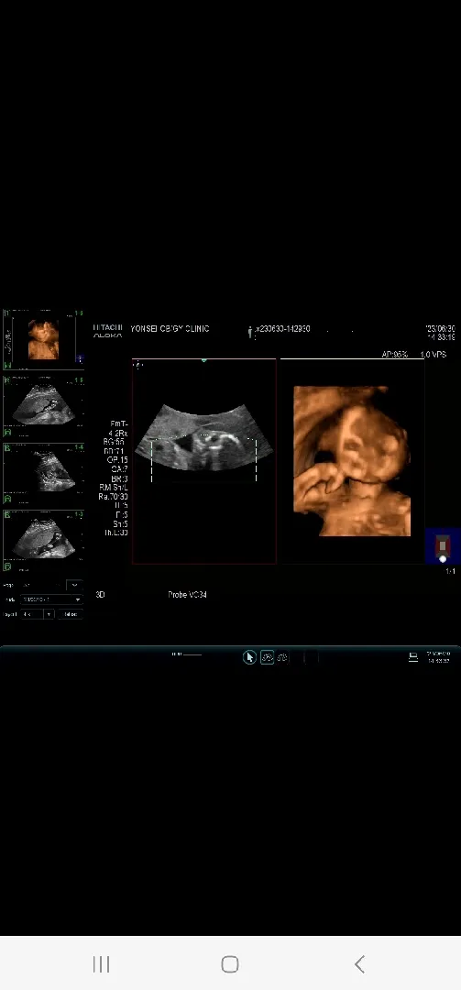Open Android recent apps button
461x990 pixels.
point(101,964)
